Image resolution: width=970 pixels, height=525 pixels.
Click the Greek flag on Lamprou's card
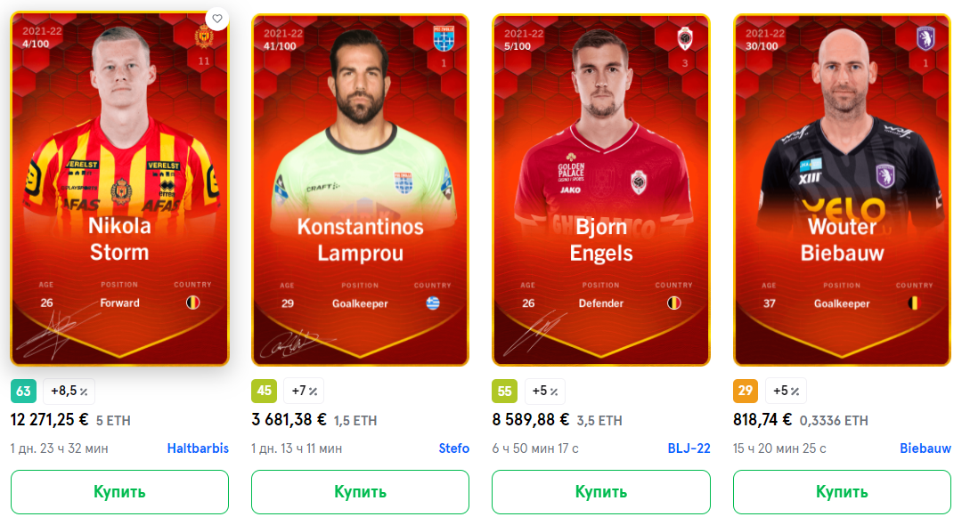pyautogui.click(x=432, y=303)
